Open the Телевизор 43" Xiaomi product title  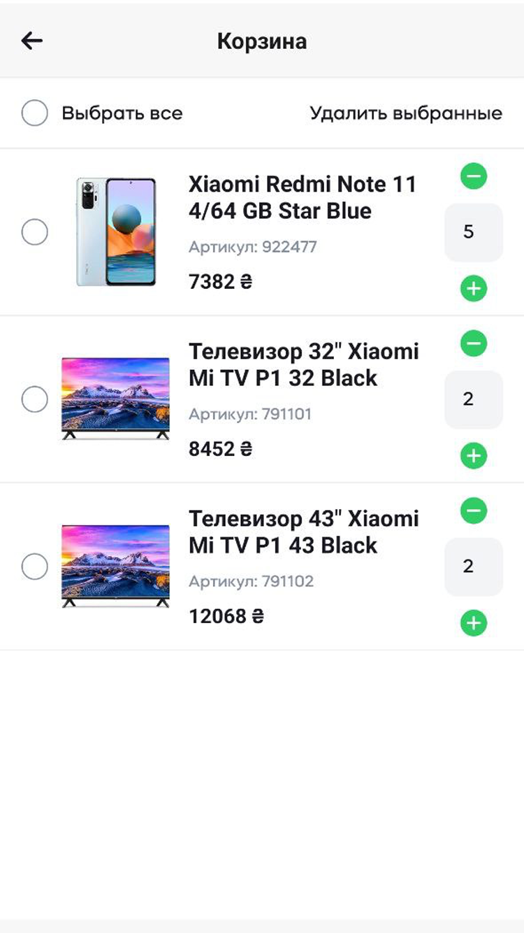pyautogui.click(x=303, y=532)
